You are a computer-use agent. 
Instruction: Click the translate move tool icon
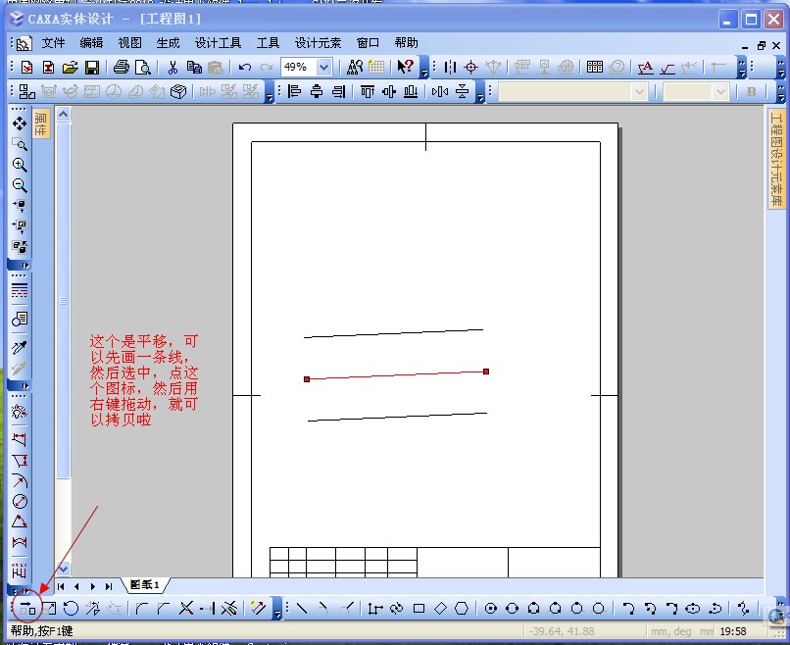coord(27,609)
